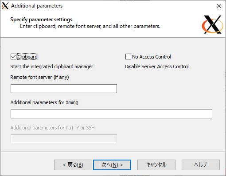
Task: Click the 'Additional parameters for Xming' label
Action: (44, 102)
